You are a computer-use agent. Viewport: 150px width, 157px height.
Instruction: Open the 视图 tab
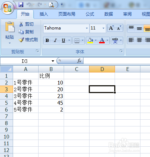(x=146, y=14)
